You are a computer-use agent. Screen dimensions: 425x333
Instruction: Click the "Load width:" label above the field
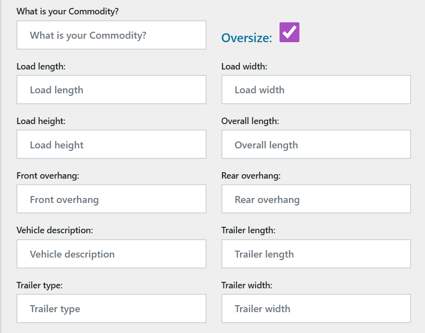[x=244, y=66]
